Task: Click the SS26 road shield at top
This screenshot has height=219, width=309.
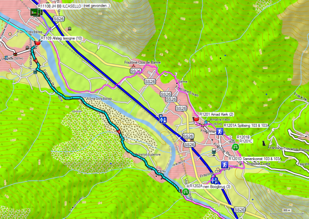Action: [59, 19]
